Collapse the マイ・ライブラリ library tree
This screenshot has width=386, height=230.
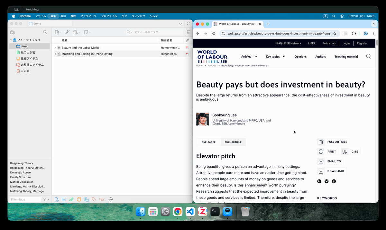tap(11, 40)
